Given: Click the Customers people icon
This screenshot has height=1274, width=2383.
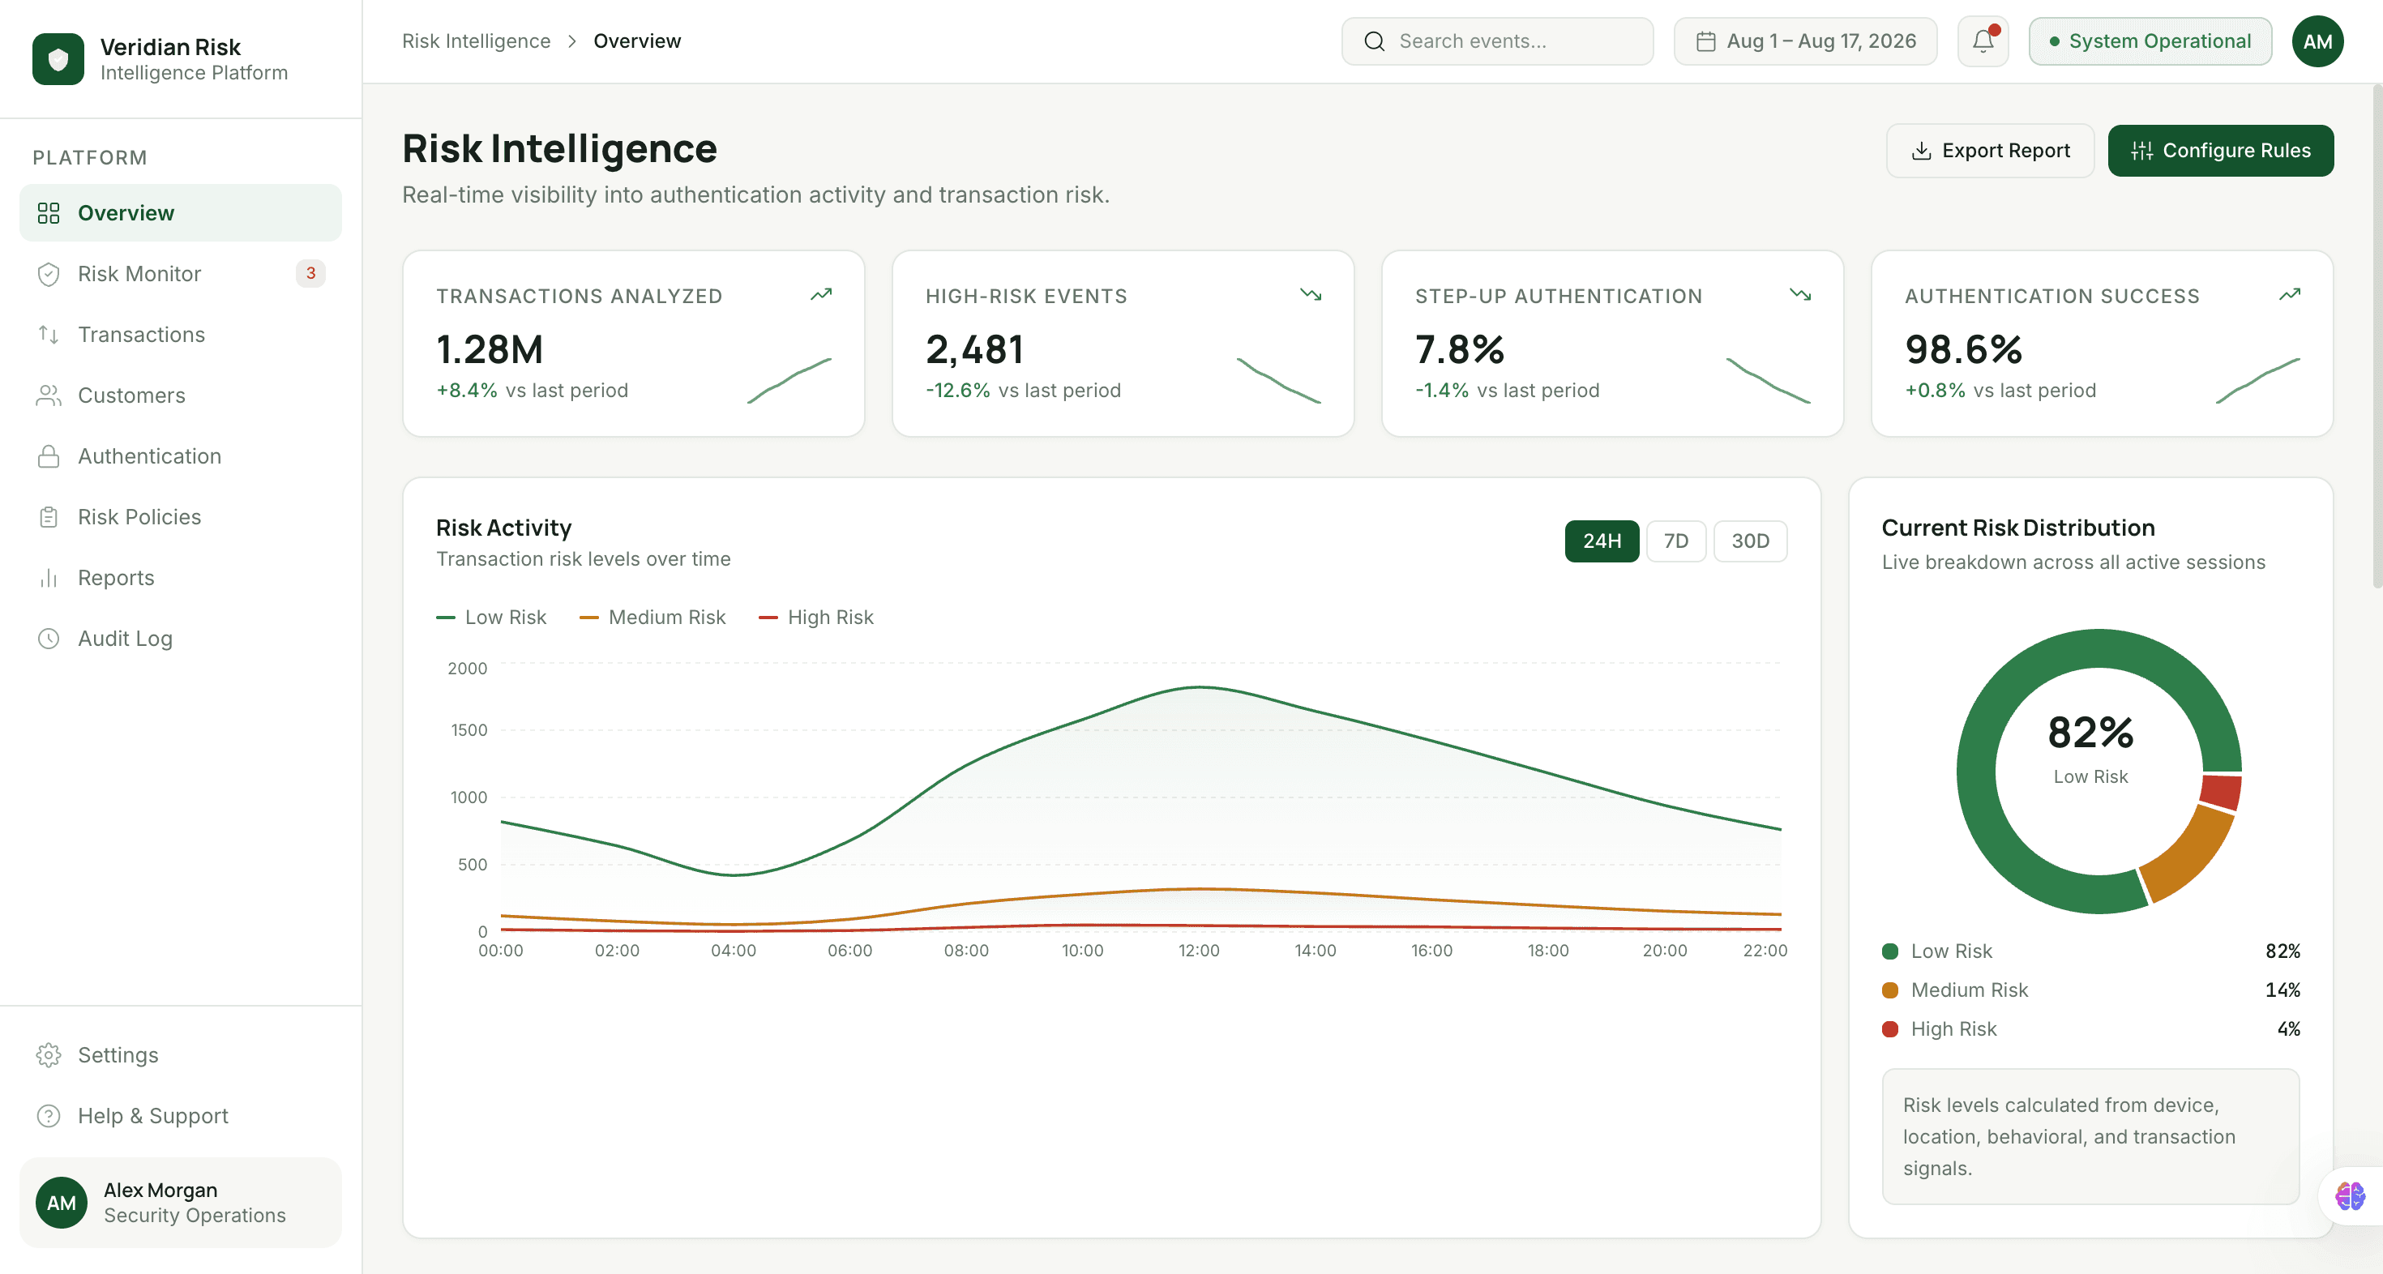Looking at the screenshot, I should (48, 396).
